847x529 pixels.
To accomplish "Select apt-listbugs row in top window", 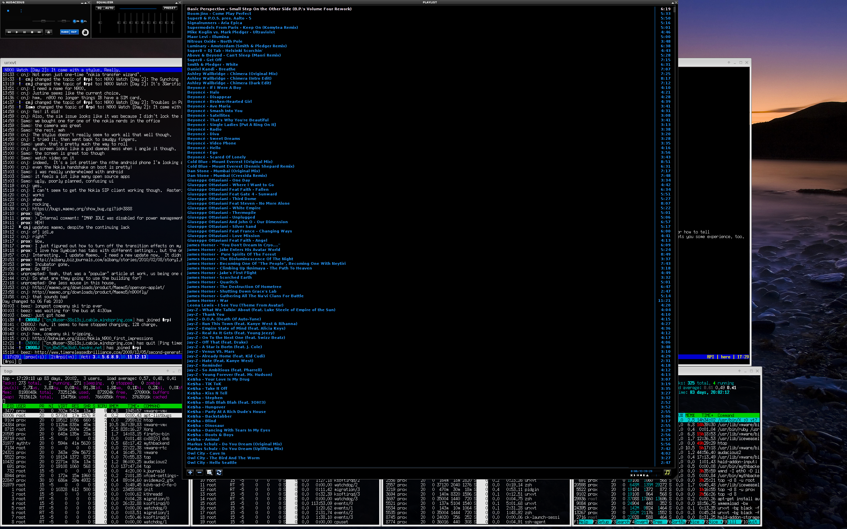I will pyautogui.click(x=92, y=415).
